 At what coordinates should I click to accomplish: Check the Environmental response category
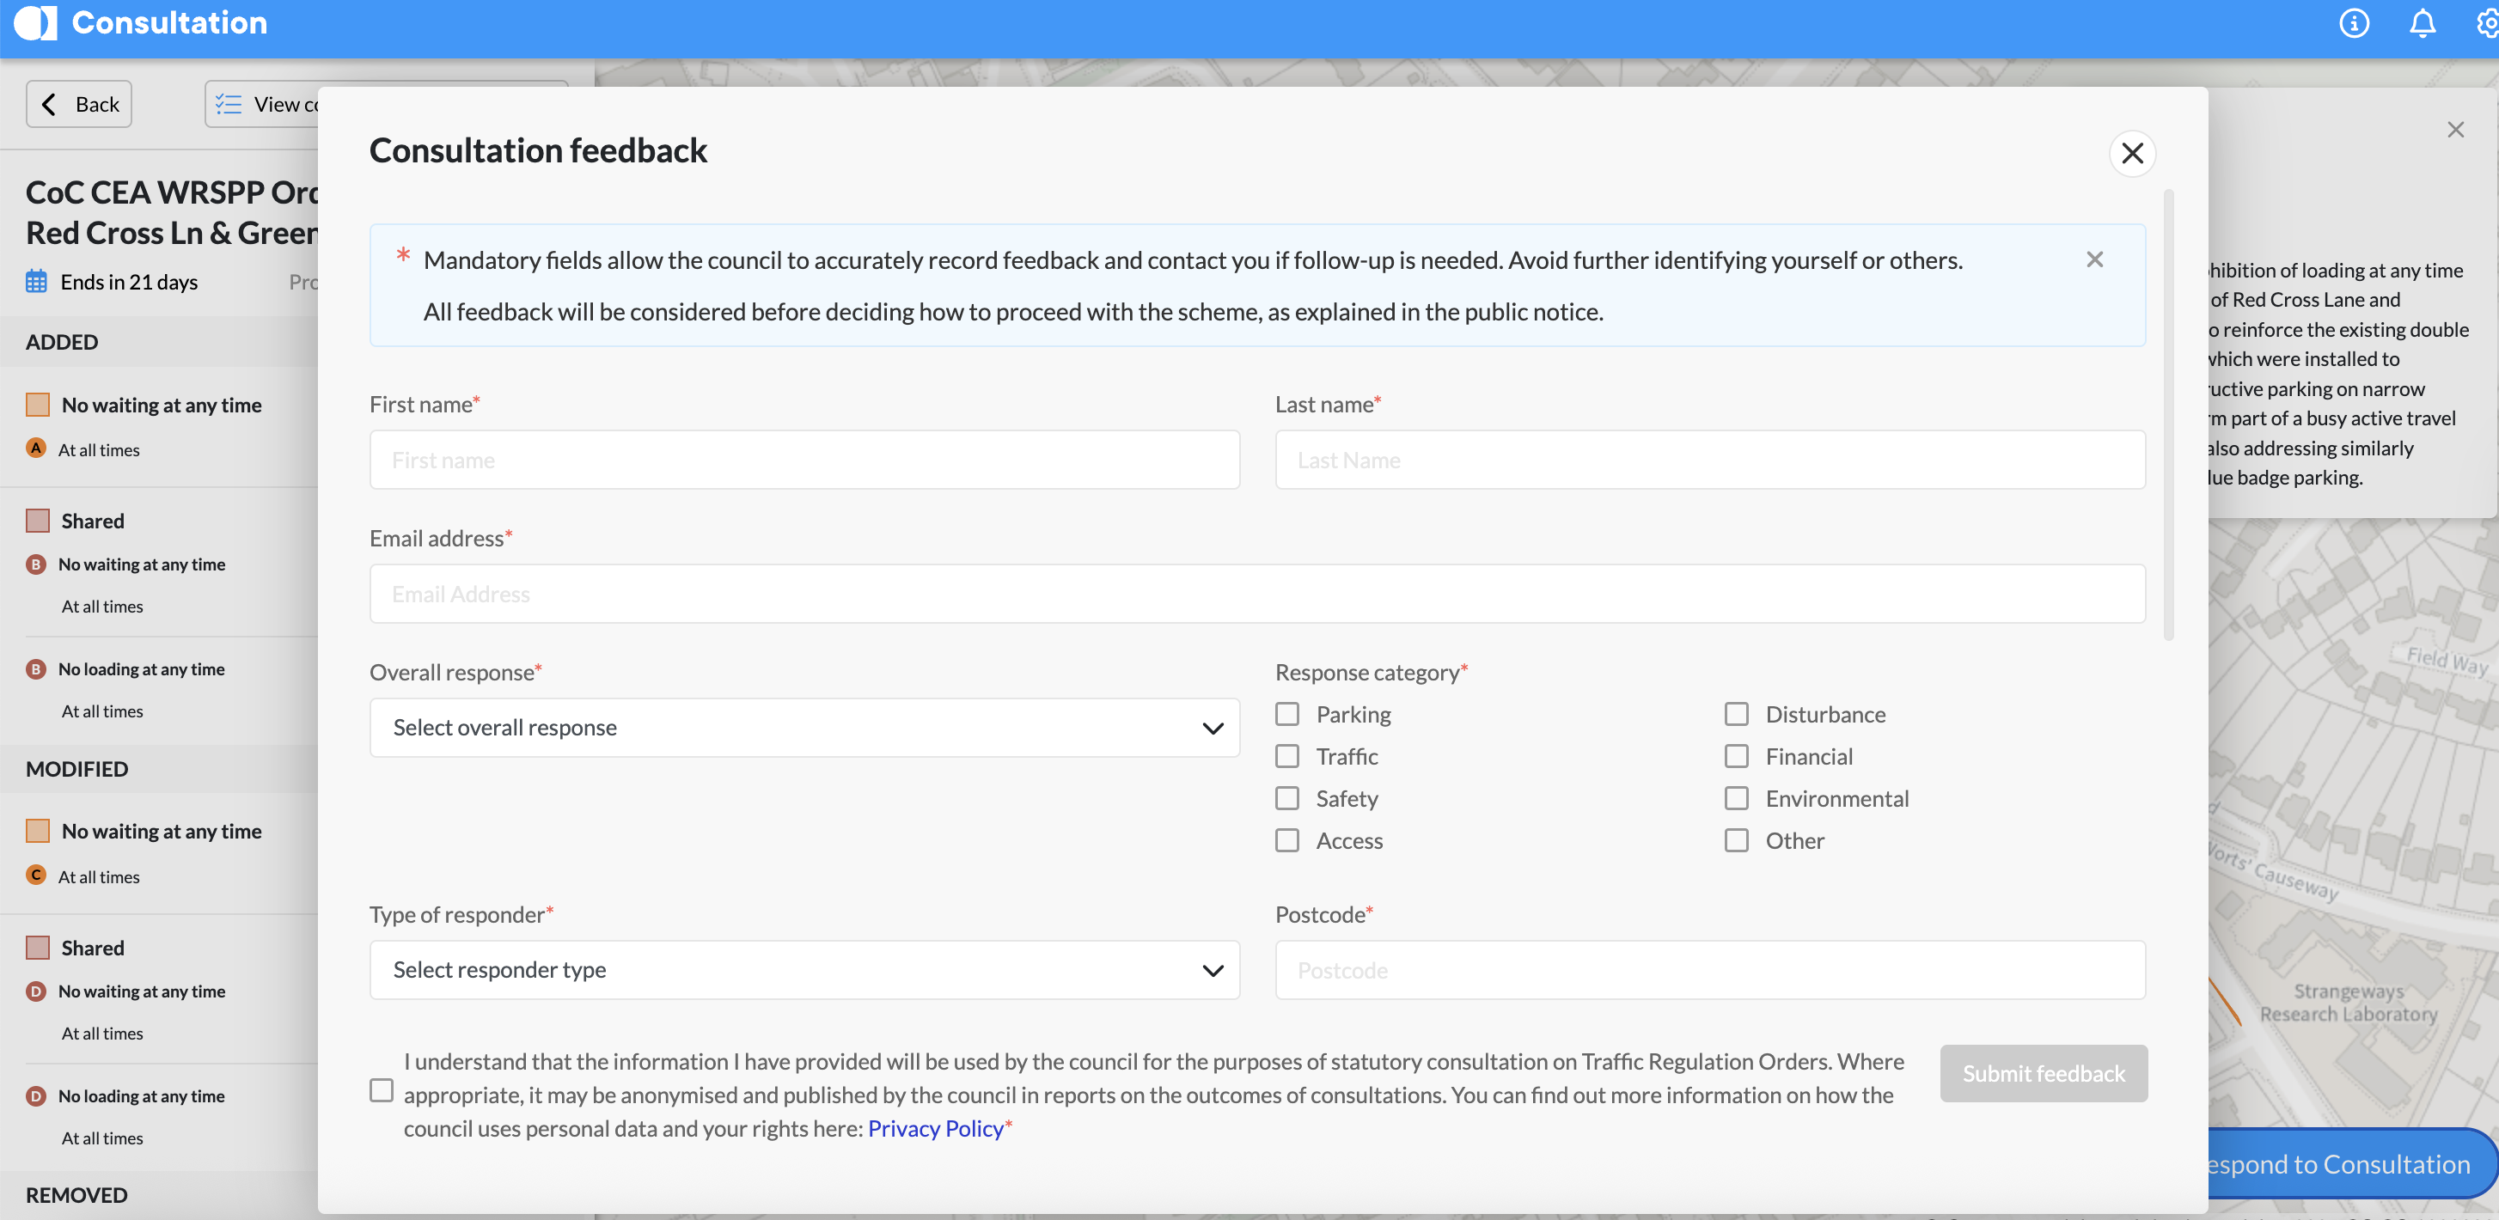click(x=1737, y=798)
